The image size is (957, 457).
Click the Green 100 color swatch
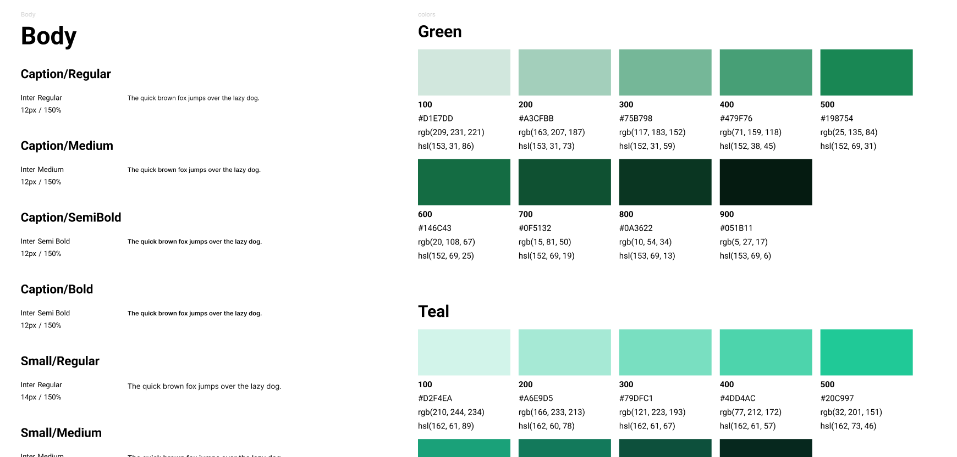point(464,73)
